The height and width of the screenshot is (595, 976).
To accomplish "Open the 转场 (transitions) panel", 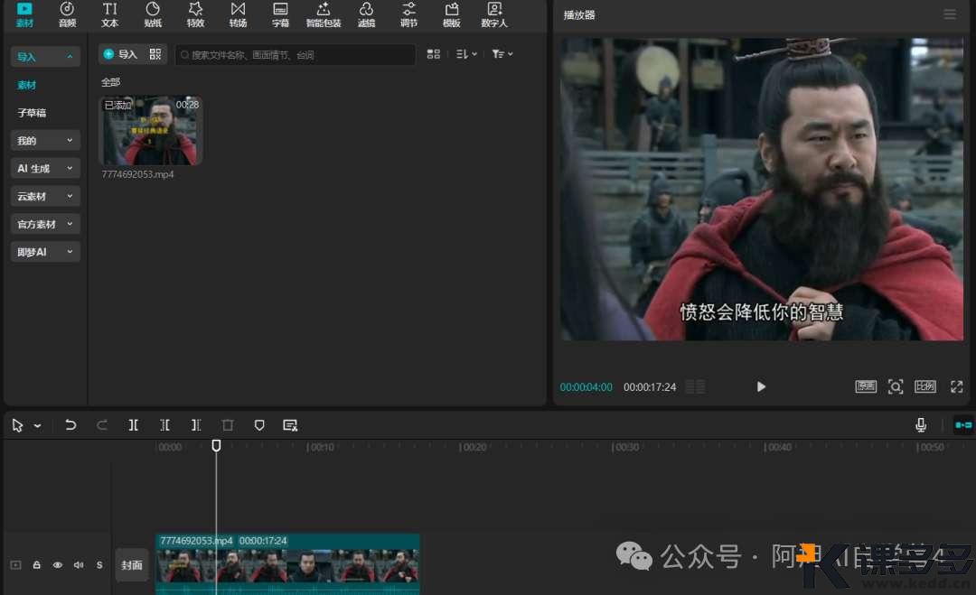I will tap(238, 14).
